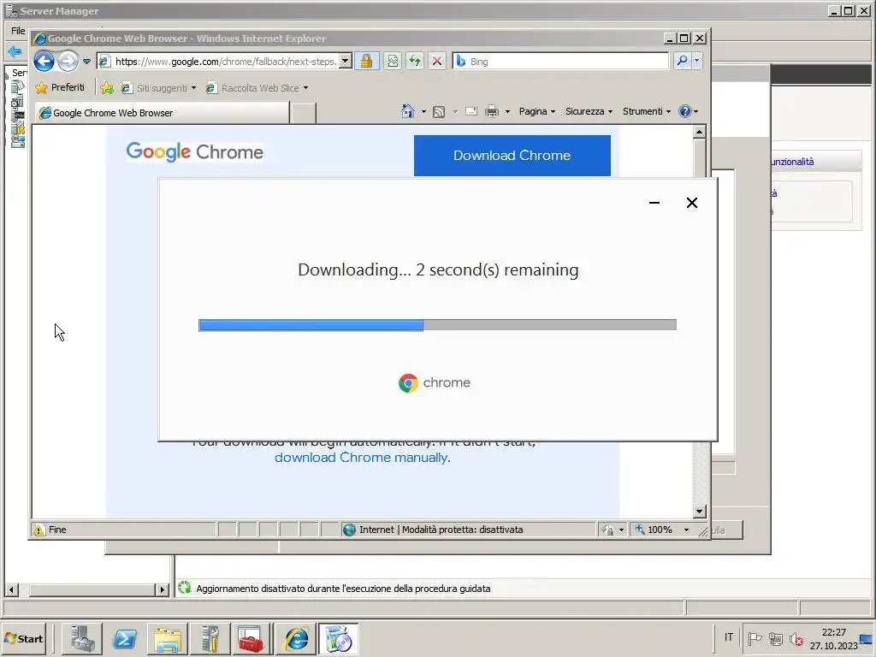Click the status bar warning icon next to Fine
Screen dimensions: 876x657
39,530
